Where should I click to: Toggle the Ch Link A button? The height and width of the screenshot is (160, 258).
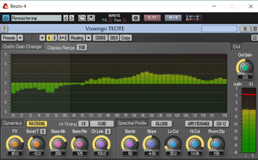coord(108,131)
